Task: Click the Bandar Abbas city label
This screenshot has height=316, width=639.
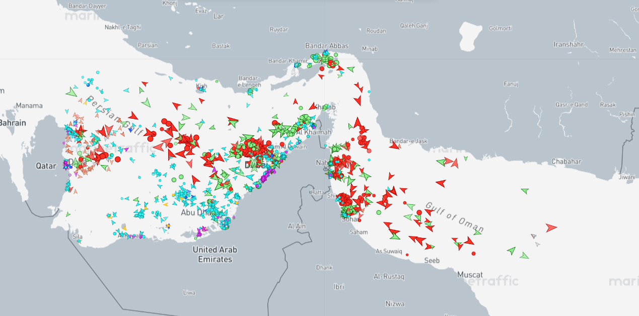Action: [x=328, y=46]
